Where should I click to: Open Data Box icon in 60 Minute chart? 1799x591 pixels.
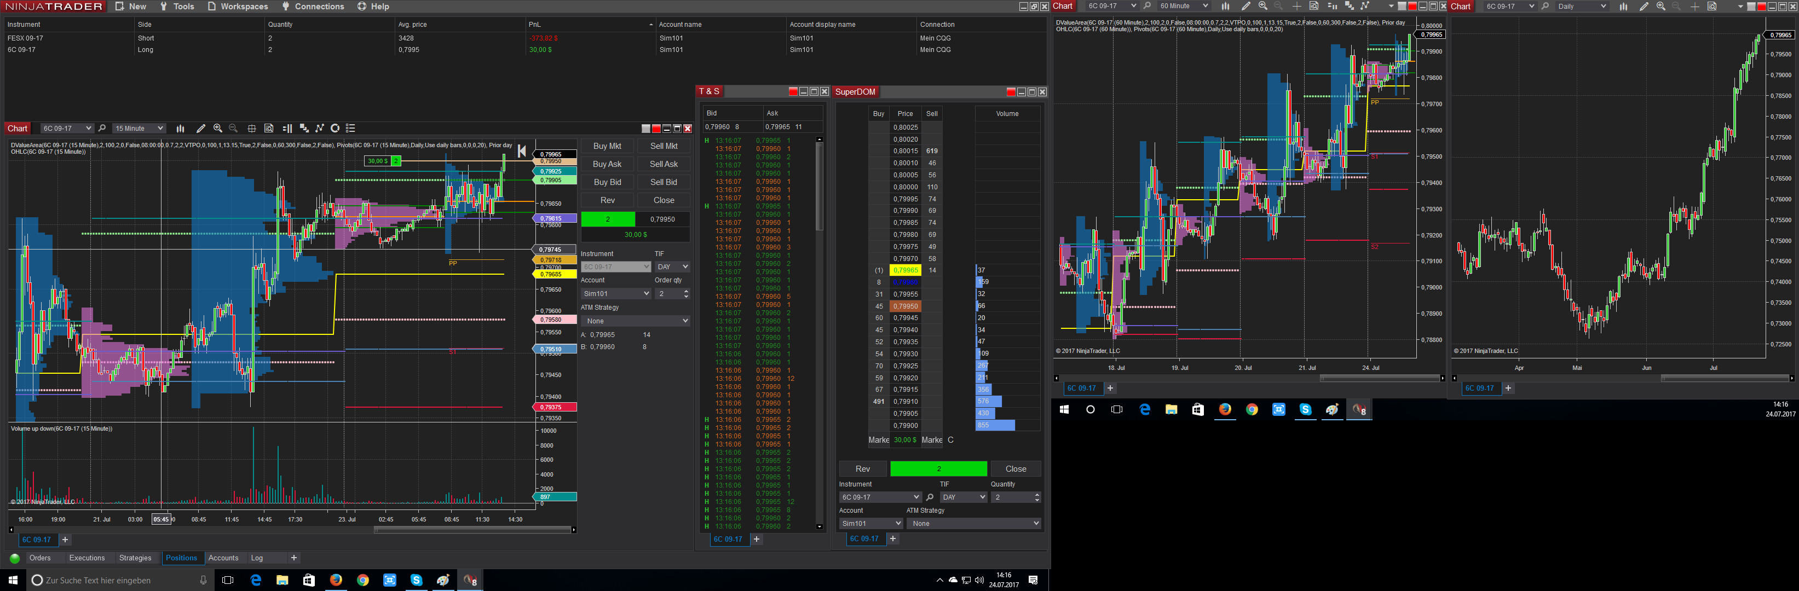(1313, 6)
